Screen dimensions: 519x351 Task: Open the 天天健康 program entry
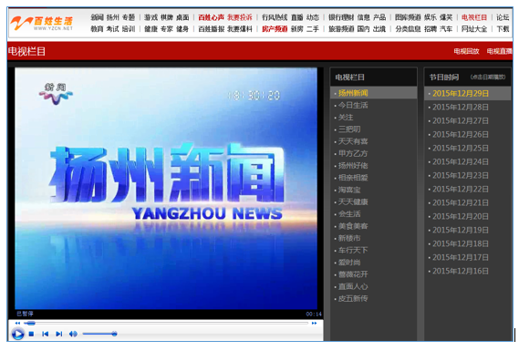pos(353,201)
